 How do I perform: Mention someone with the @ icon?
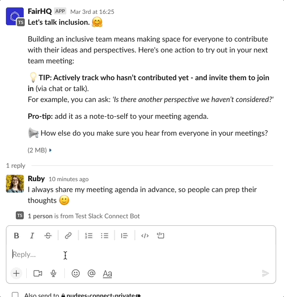click(92, 273)
